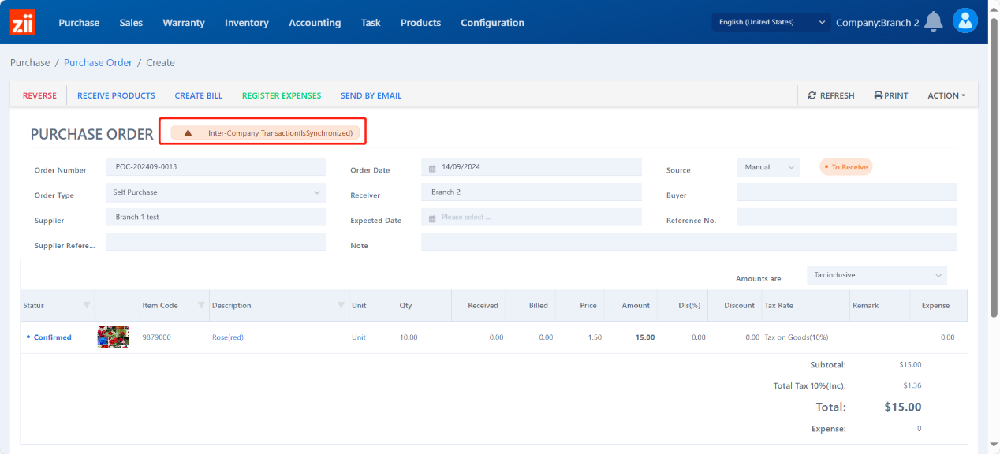Open the Rose(red) description link
1000x454 pixels.
[x=228, y=337]
